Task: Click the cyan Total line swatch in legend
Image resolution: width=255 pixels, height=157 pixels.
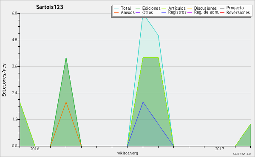Action: (116, 8)
